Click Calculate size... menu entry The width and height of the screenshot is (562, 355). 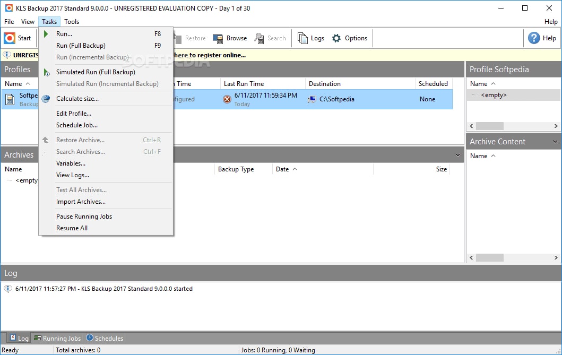click(77, 99)
